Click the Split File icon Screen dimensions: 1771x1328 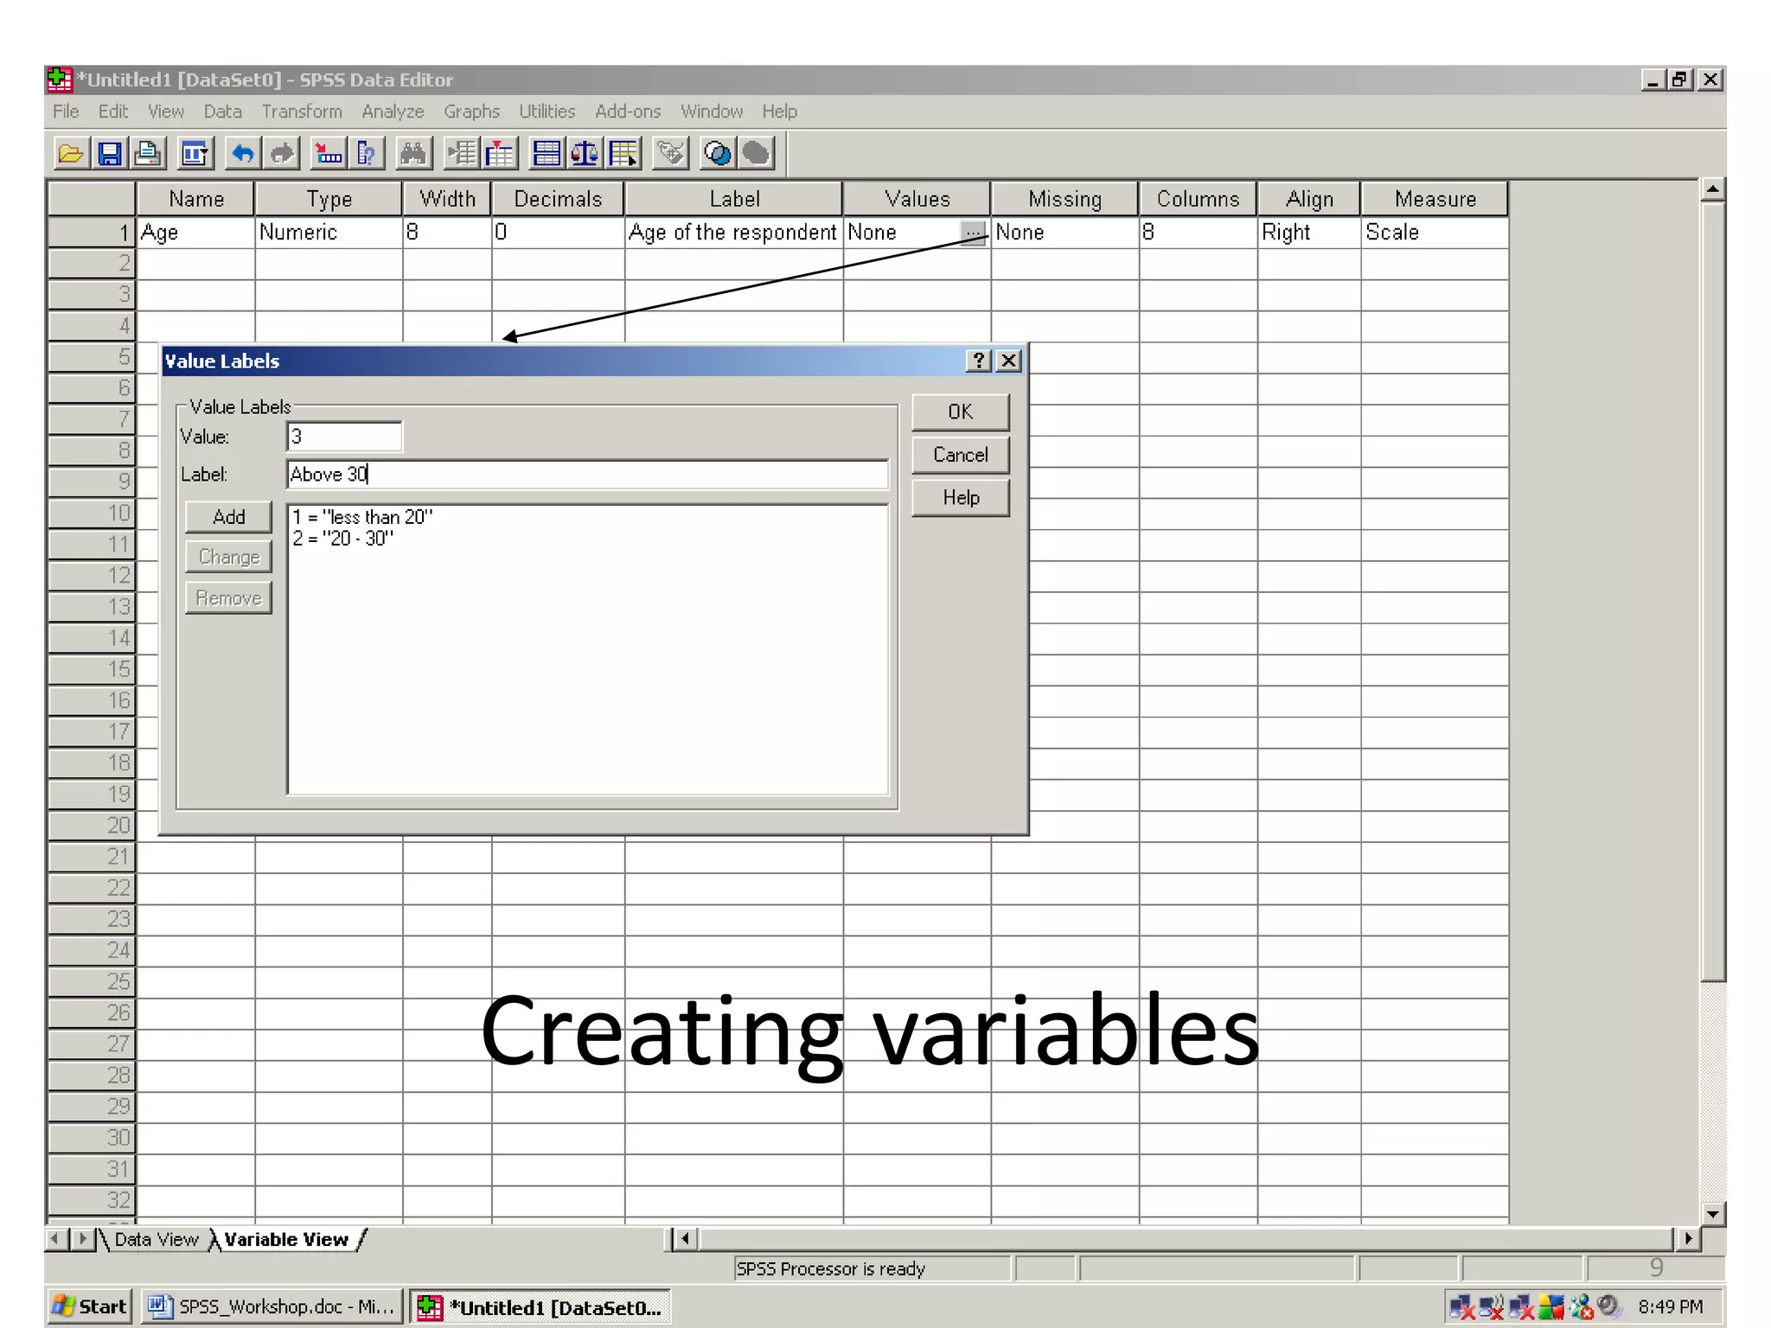pos(546,154)
